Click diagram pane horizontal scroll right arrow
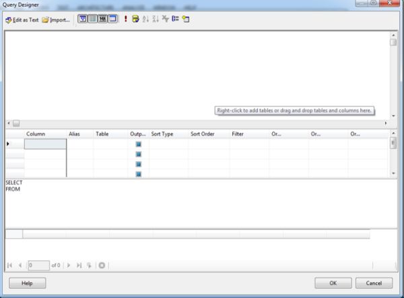The height and width of the screenshot is (298, 404). 386,123
